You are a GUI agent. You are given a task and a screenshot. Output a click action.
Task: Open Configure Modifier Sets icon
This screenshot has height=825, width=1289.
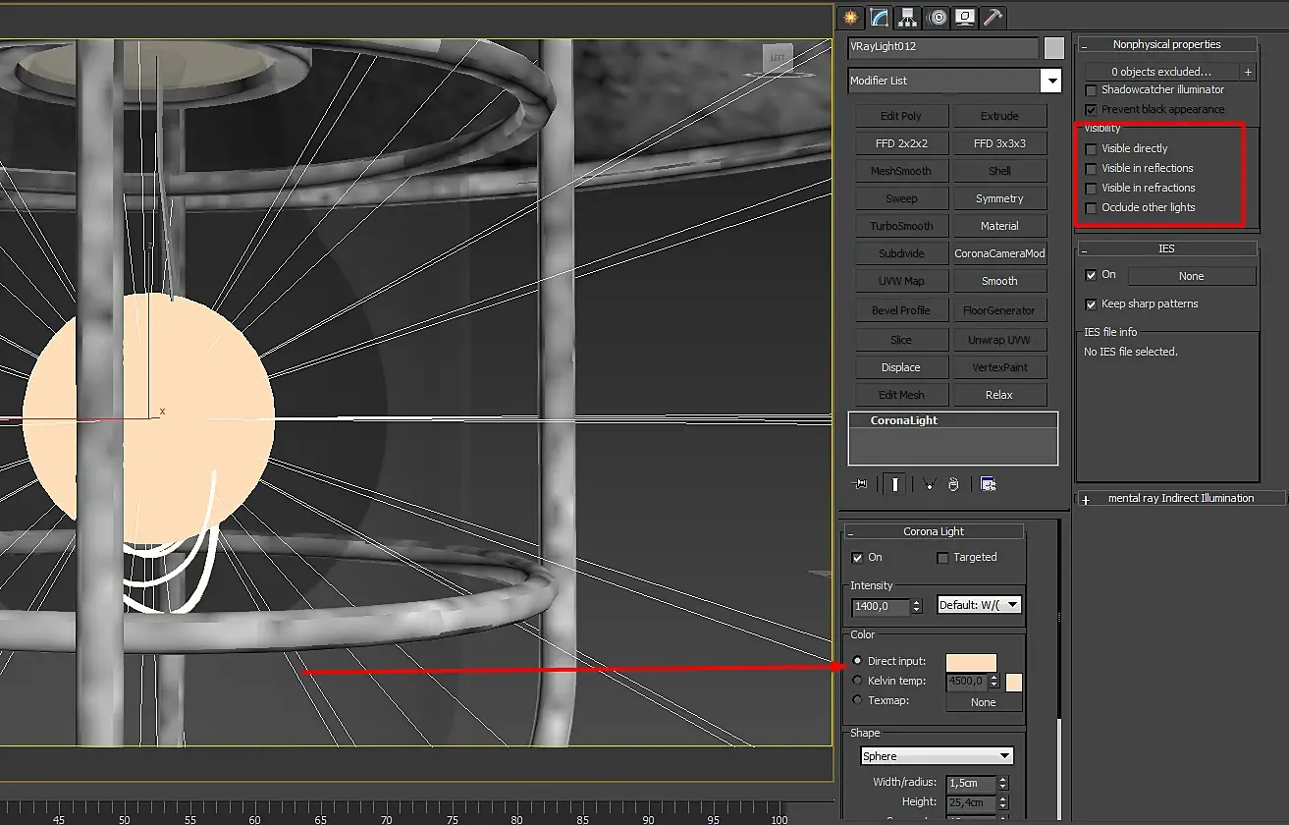click(988, 484)
